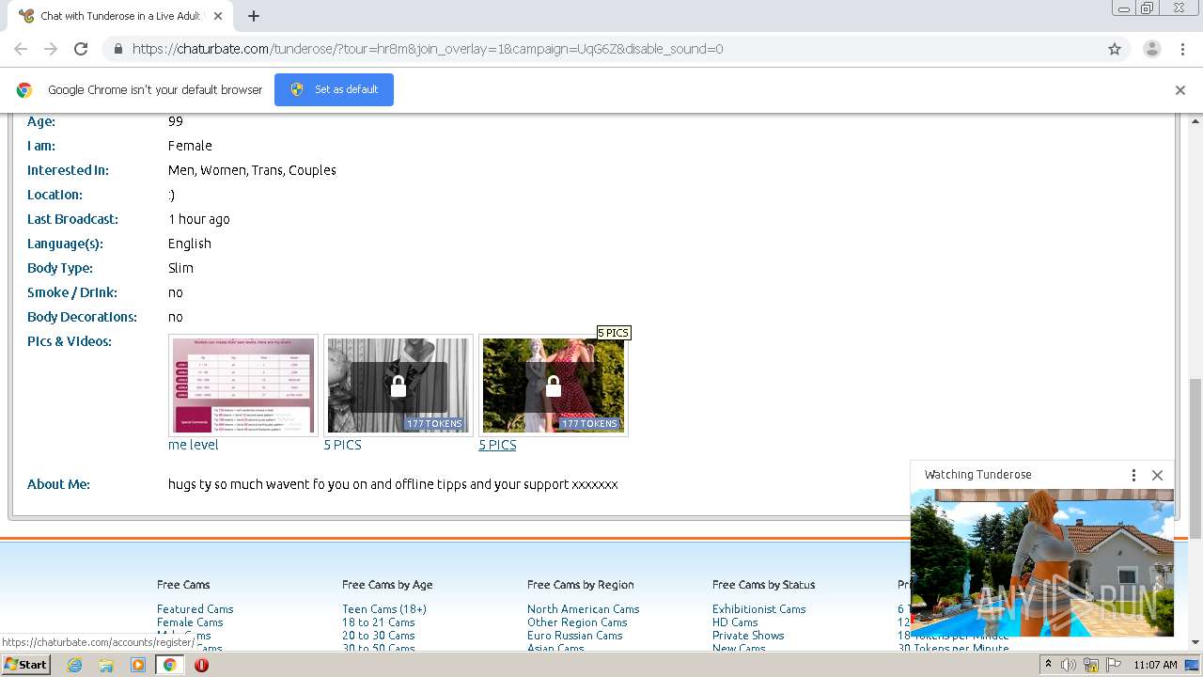Open Female Cams link

[x=190, y=622]
